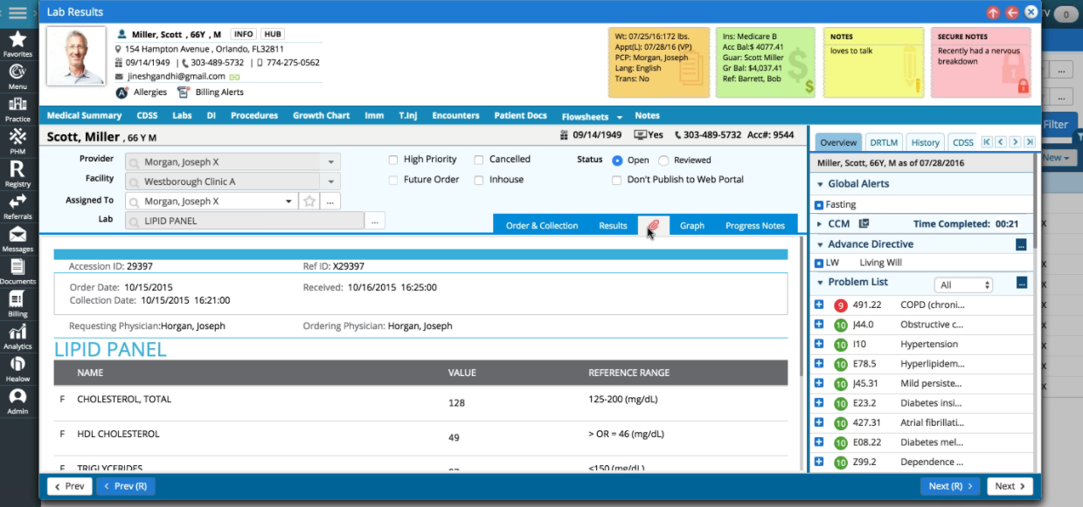Check the Future Order checkbox

[x=393, y=179]
